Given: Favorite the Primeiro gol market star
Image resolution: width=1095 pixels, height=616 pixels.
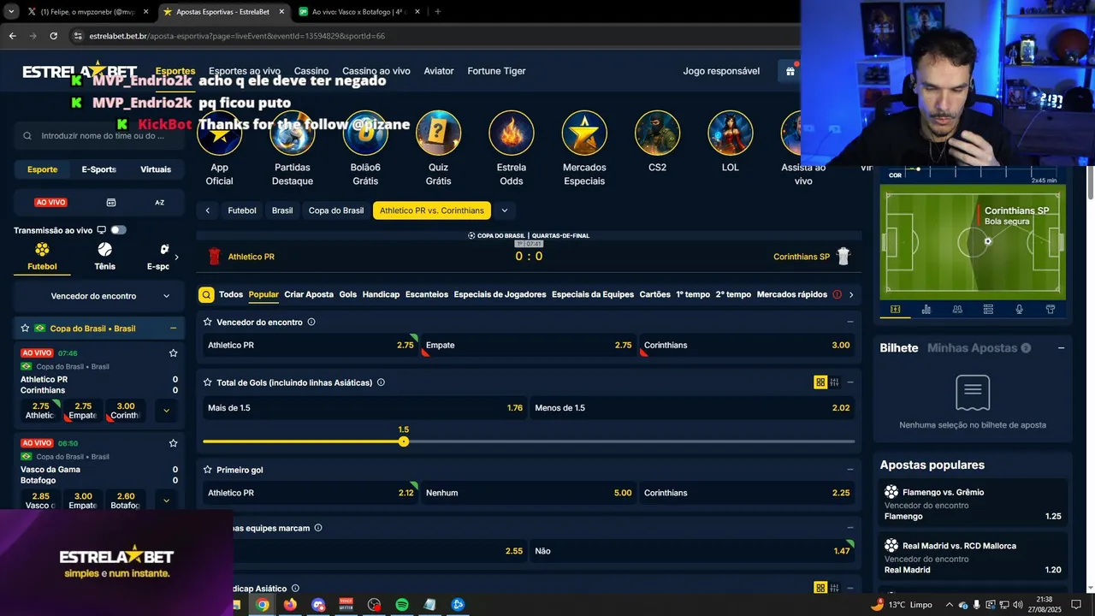Looking at the screenshot, I should point(207,470).
